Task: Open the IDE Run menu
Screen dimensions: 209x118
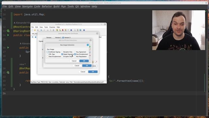Action: click(x=63, y=7)
